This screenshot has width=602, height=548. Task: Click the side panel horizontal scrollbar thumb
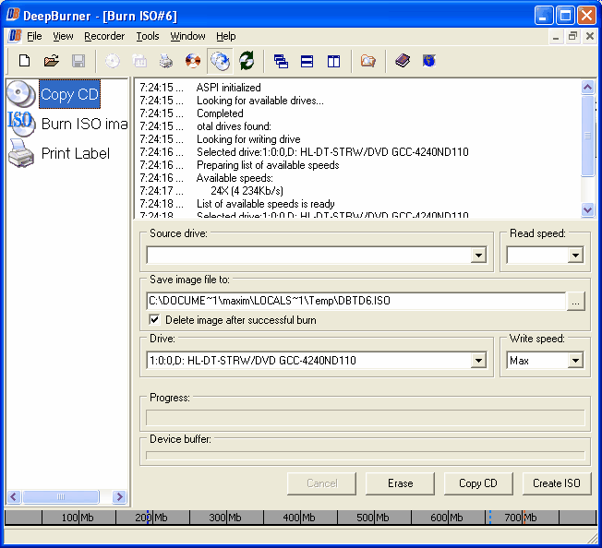click(61, 497)
